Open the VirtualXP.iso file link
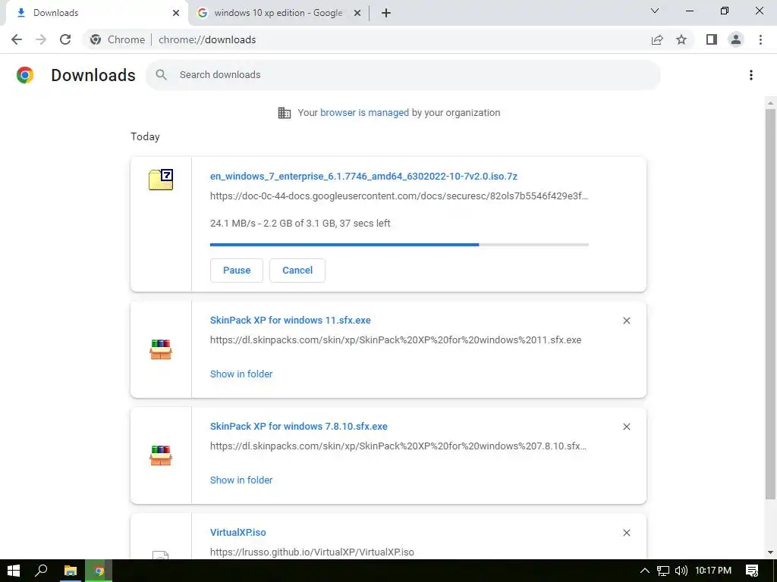 [238, 532]
